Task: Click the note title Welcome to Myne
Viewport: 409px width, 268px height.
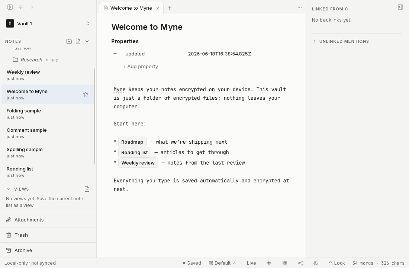Action: [x=147, y=27]
